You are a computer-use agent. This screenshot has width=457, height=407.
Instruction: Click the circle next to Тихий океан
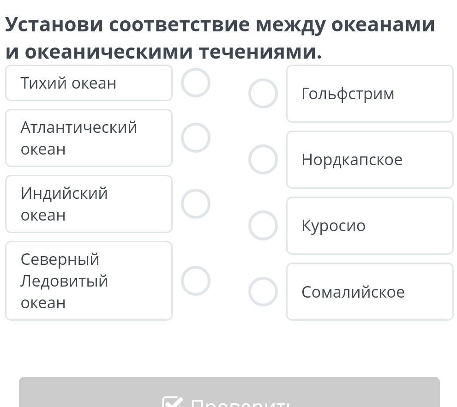(196, 83)
